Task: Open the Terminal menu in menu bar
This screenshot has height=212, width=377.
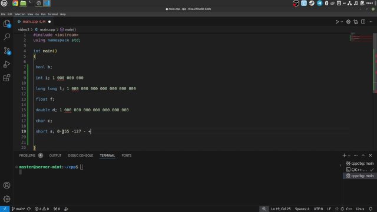Action: [x=52, y=14]
